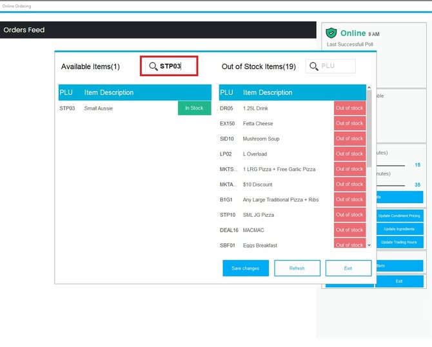
Task: Click Item Description header in Available Items table
Action: (109, 92)
